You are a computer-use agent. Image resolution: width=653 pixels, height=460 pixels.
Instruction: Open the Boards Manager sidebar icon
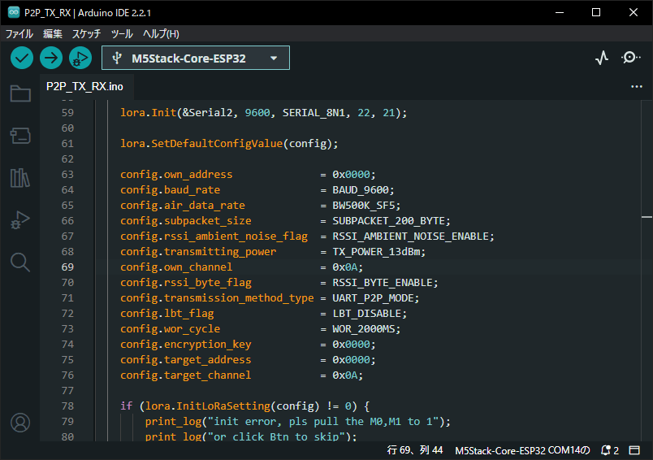click(20, 136)
